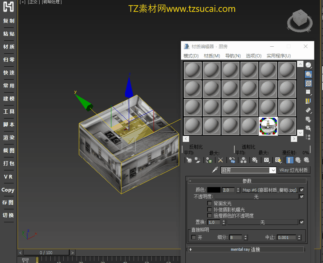Click VRay 灯光材质 type button
The width and height of the screenshot is (323, 263).
pyautogui.click(x=293, y=170)
